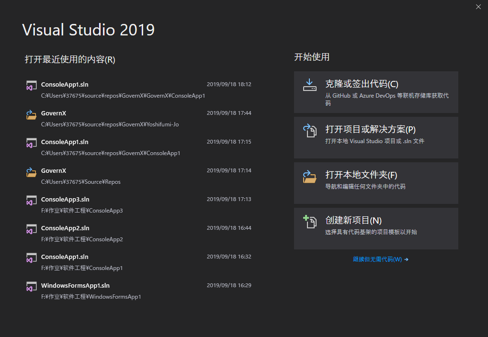Open ConsoleApp3.sln recent item

tap(138, 205)
